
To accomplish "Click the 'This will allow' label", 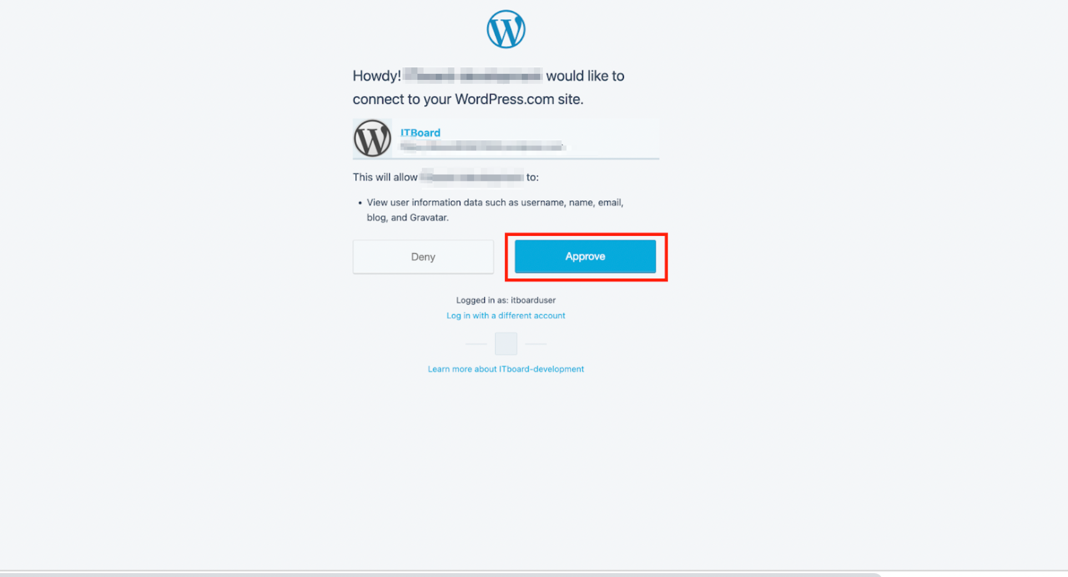I will tap(385, 178).
